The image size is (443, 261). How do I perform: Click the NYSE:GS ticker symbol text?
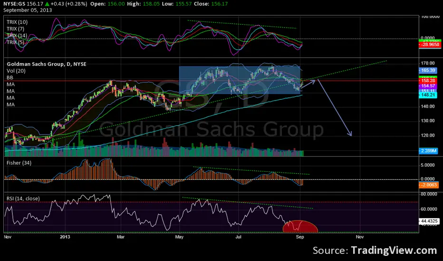click(x=14, y=4)
